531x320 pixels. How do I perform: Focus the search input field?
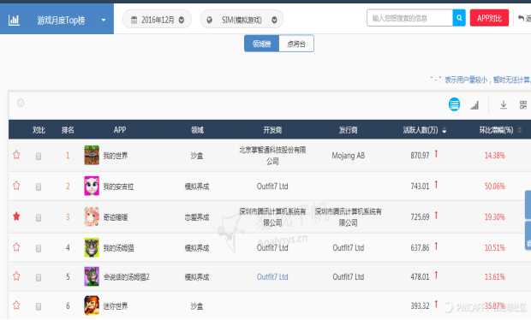(409, 18)
